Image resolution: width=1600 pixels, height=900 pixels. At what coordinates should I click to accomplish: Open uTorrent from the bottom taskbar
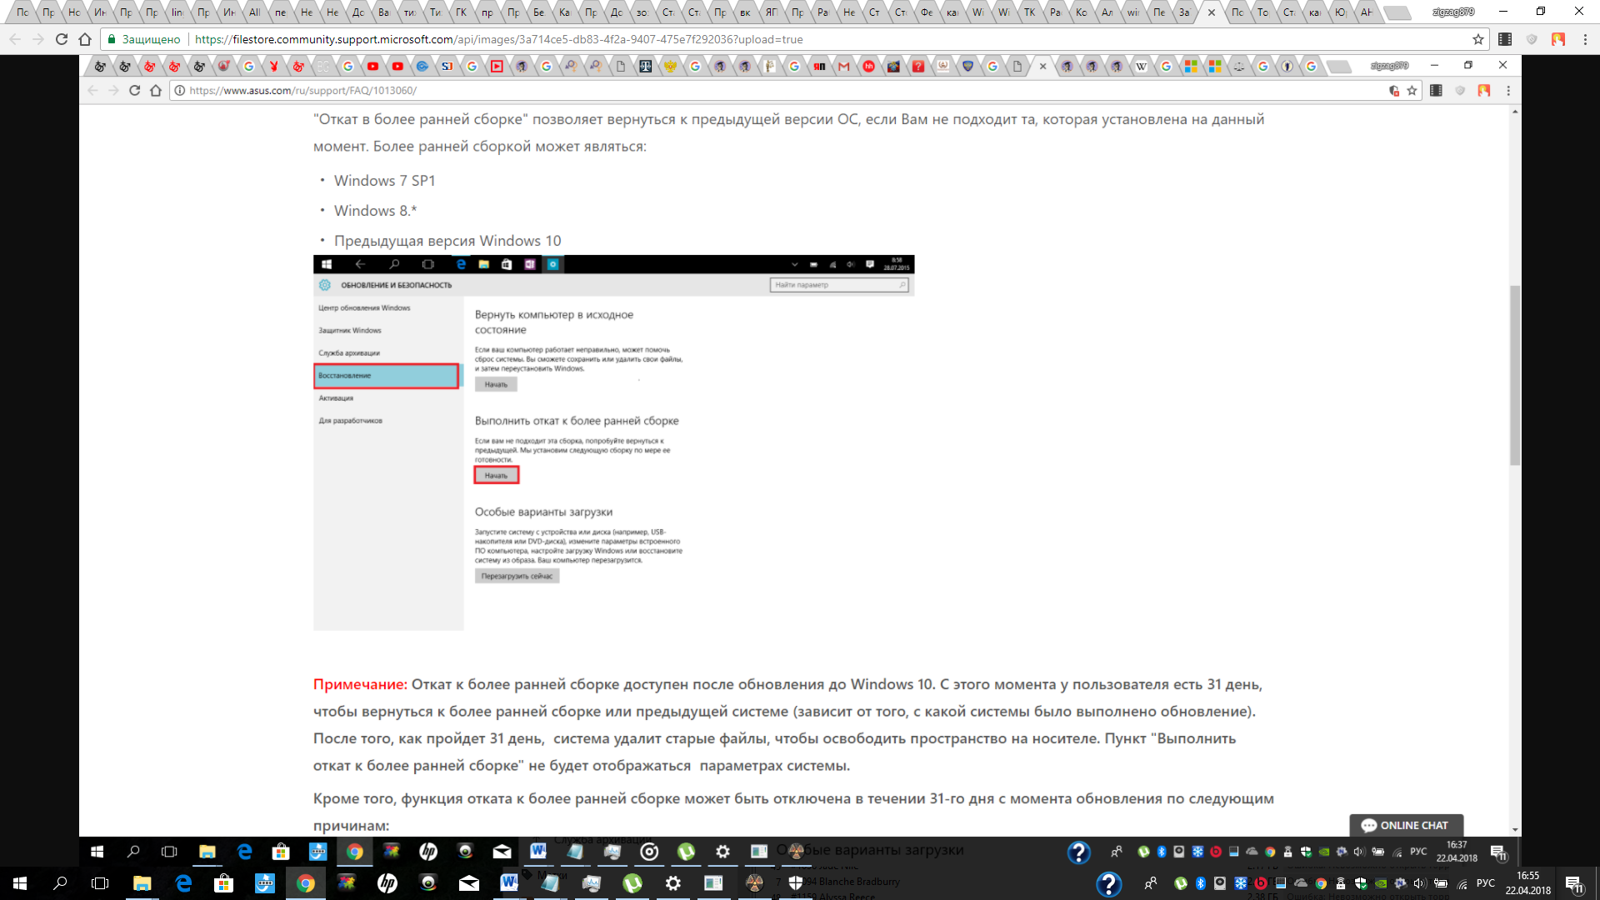(x=632, y=883)
